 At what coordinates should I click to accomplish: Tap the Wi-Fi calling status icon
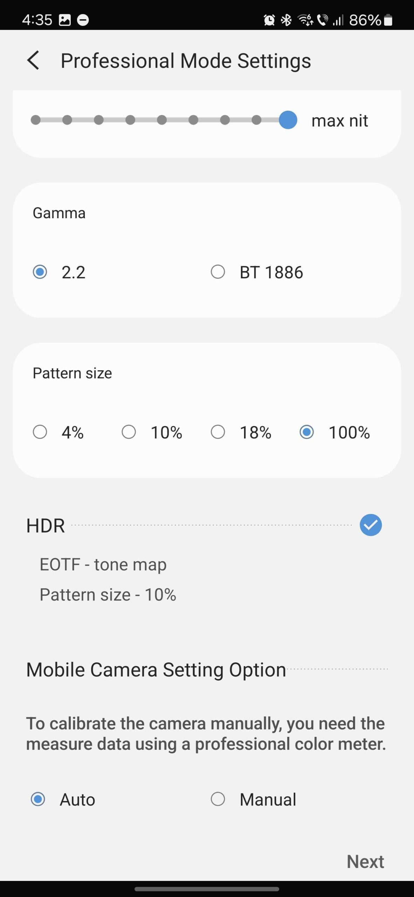[x=323, y=20]
